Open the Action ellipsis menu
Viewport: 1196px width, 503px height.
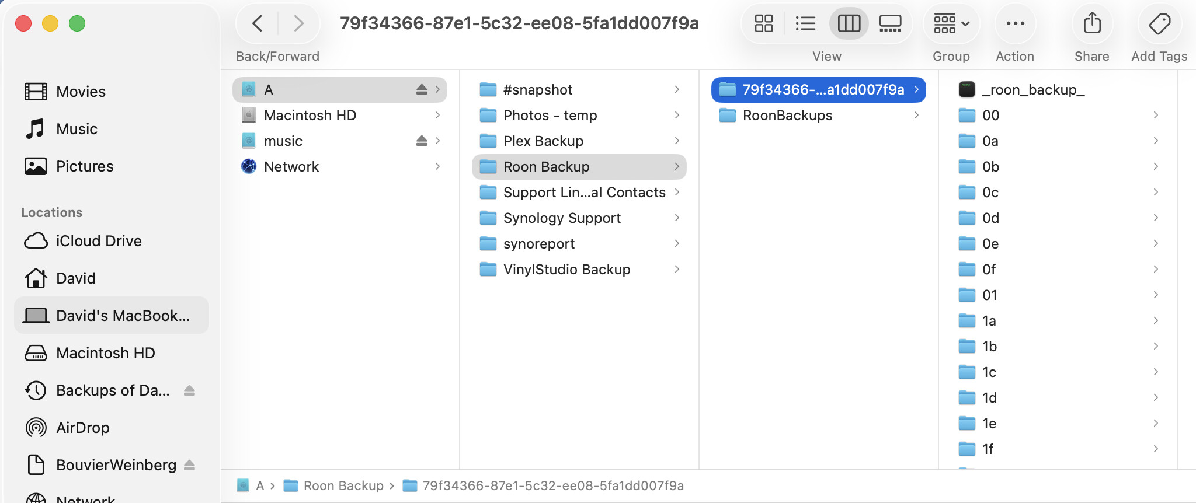1015,23
